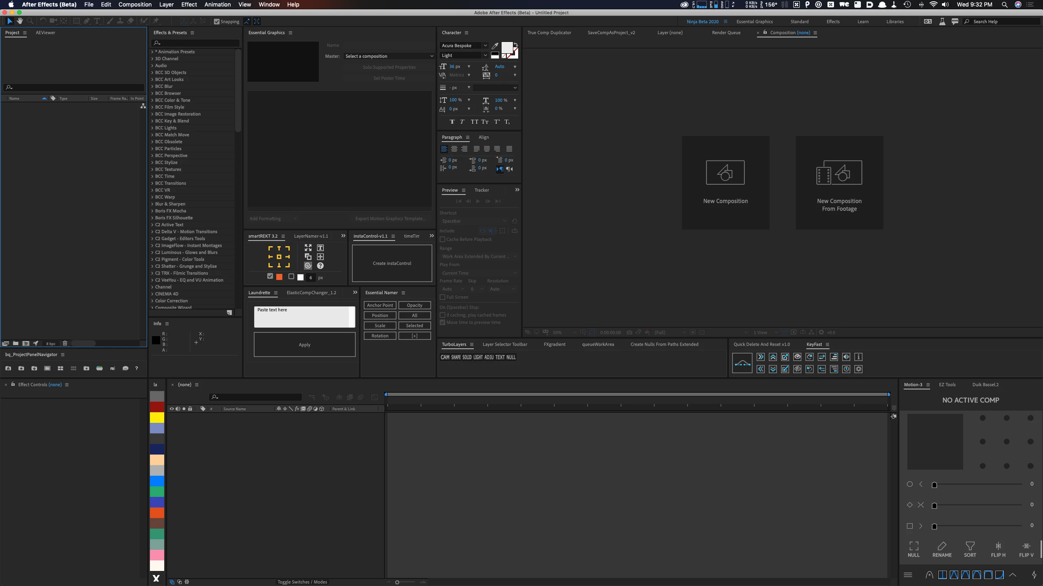Expand the Blur & Sharpen effects category
This screenshot has height=586, width=1043.
point(152,204)
